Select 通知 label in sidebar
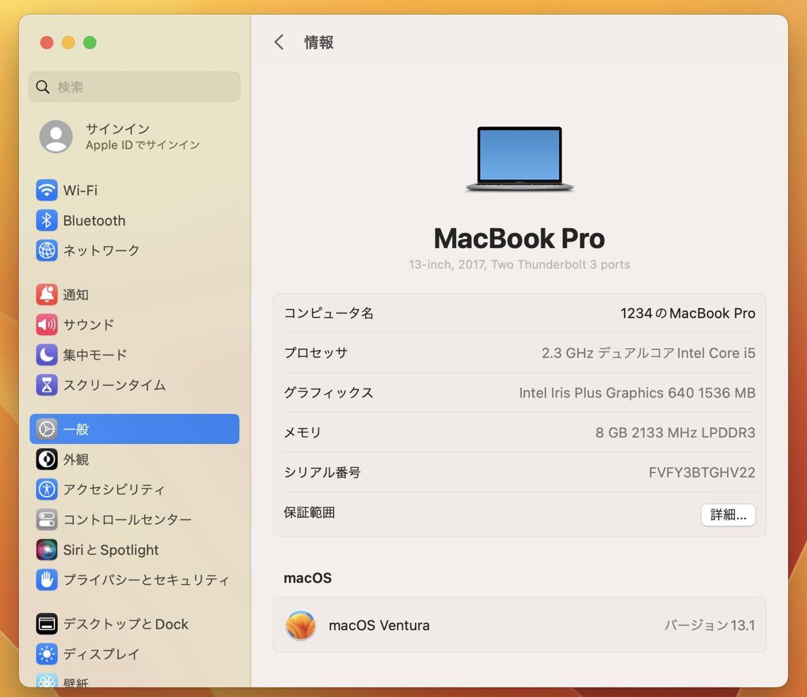807x697 pixels. click(76, 295)
